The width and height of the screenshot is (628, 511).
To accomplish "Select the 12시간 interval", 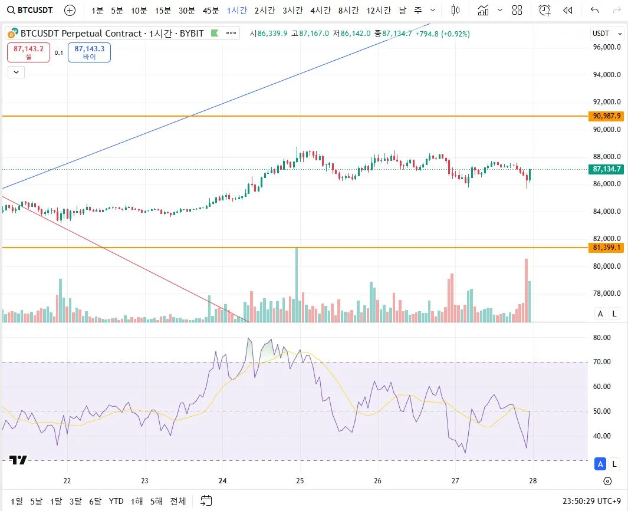I will (x=379, y=11).
